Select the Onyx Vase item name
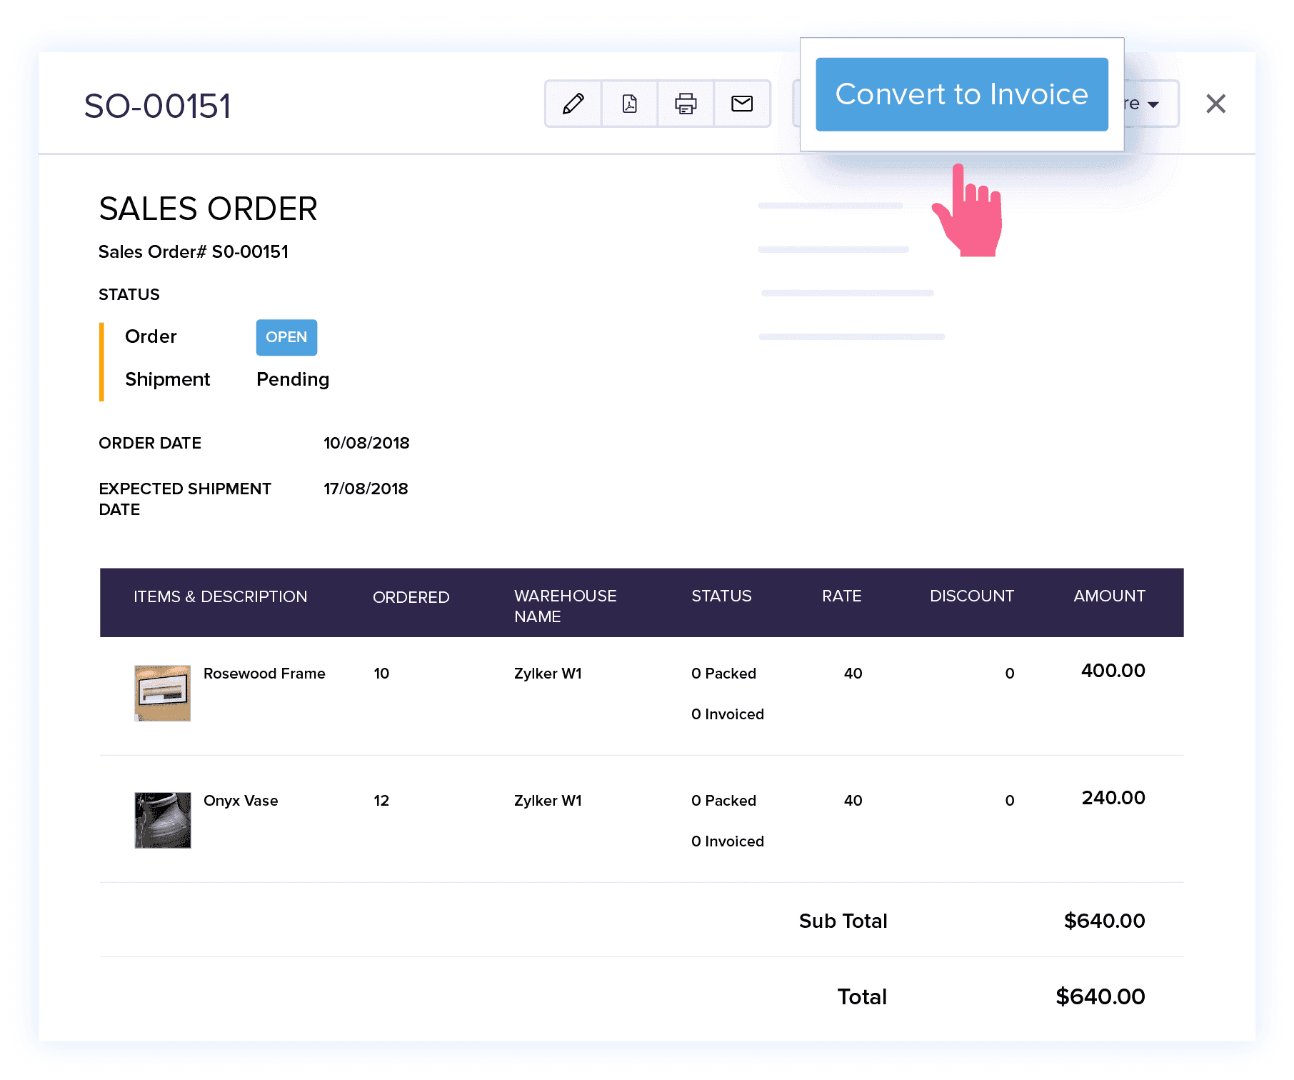 (241, 801)
